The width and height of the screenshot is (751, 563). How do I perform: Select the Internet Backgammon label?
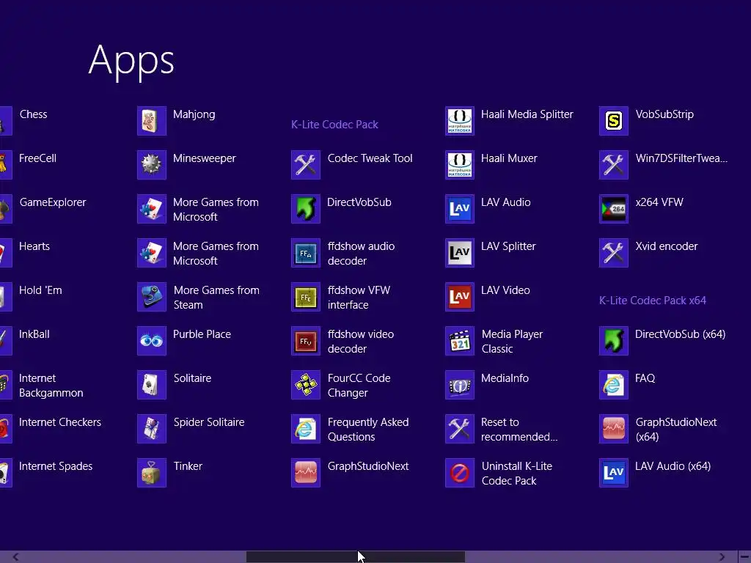tap(51, 386)
